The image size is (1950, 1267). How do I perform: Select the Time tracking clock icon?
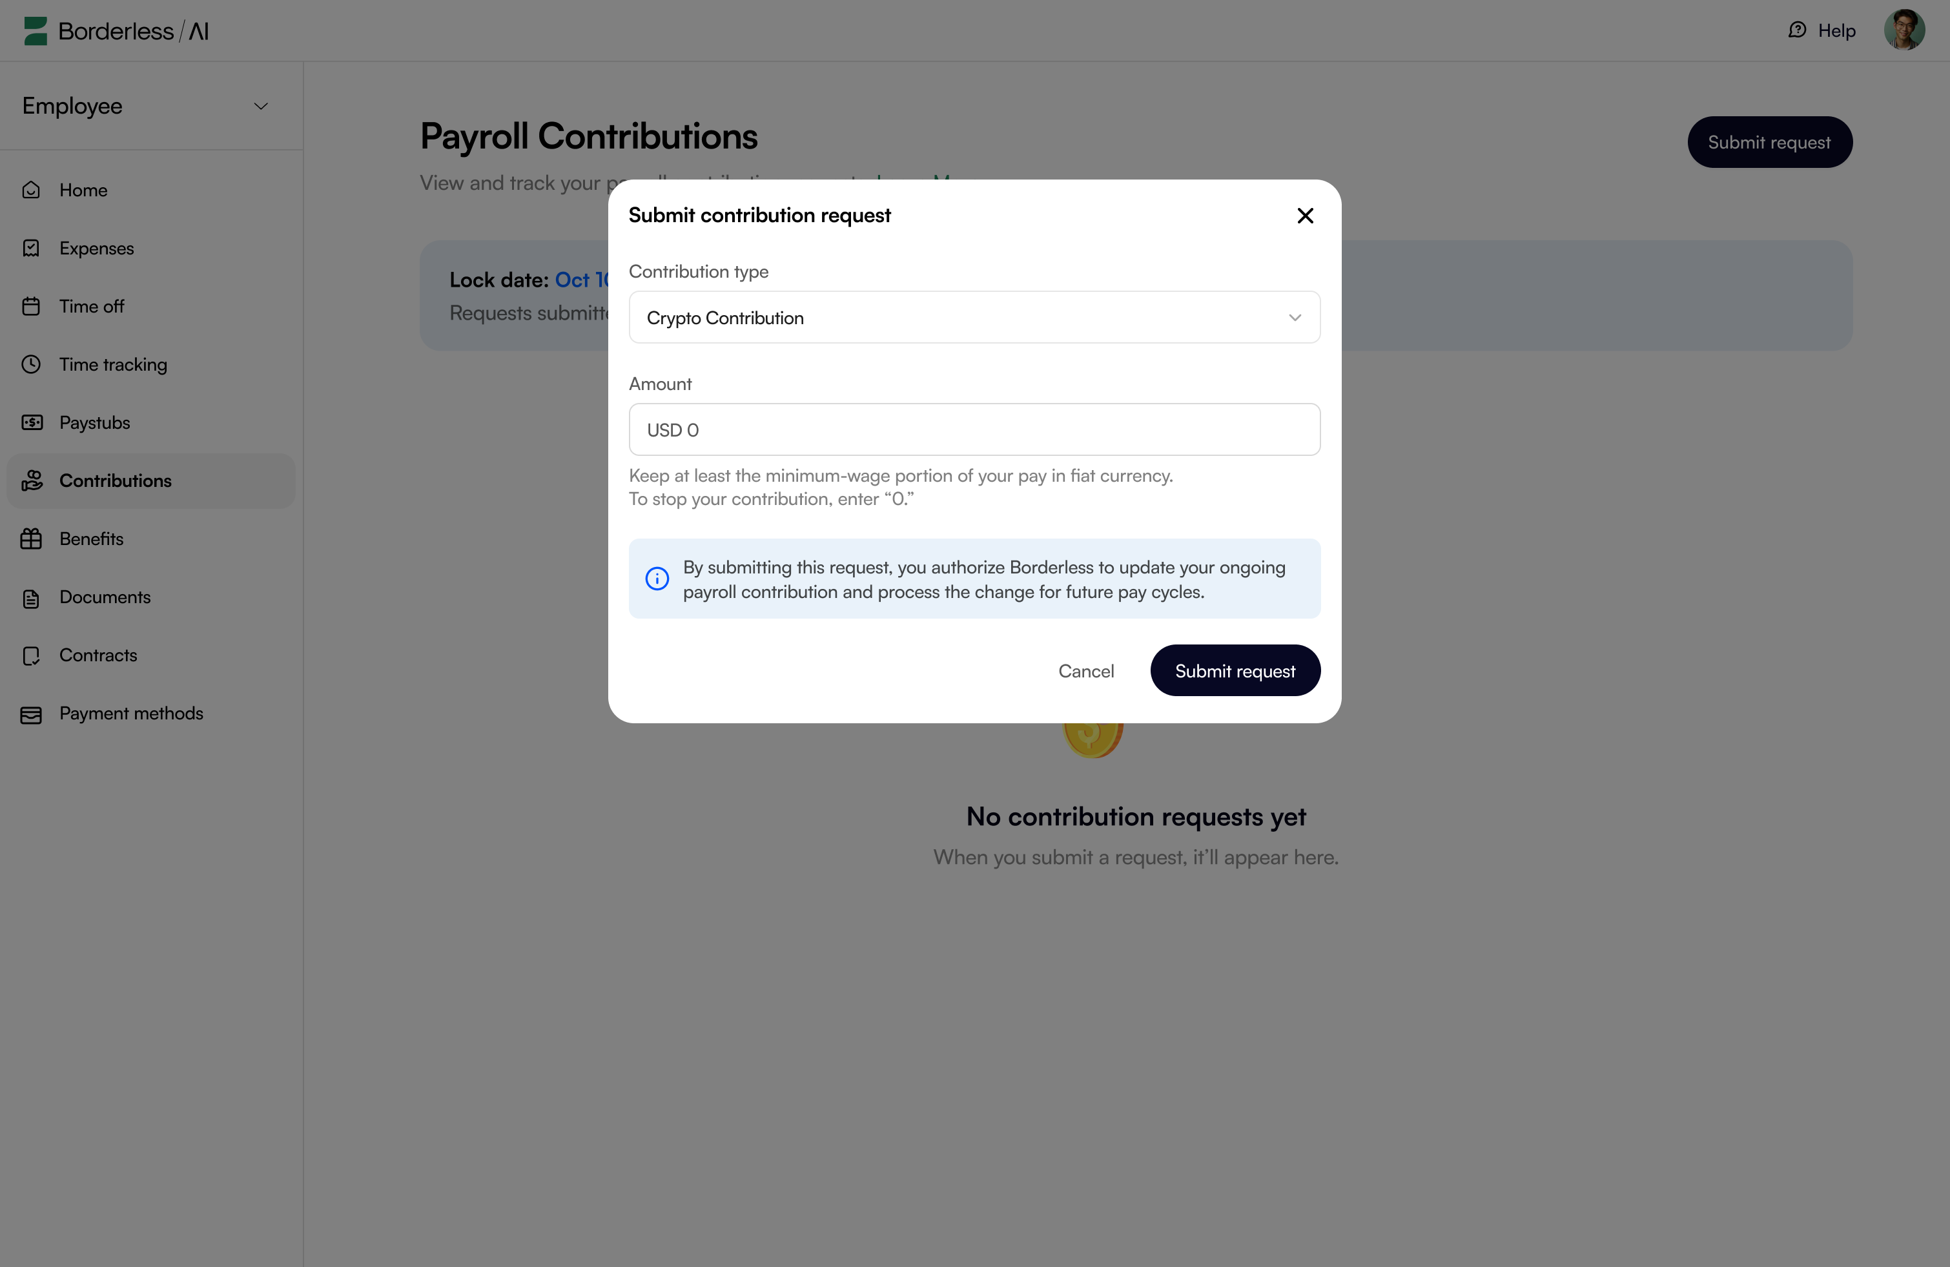pyautogui.click(x=31, y=364)
